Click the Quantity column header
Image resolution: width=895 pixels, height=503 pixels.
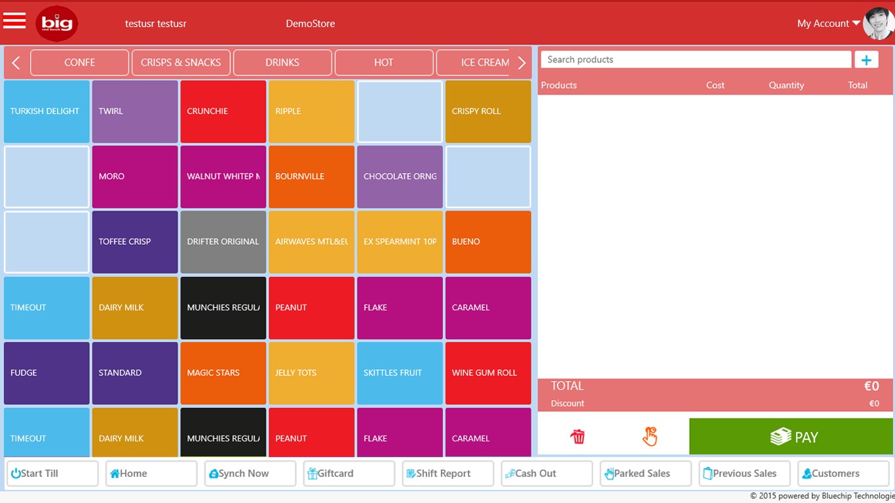[x=786, y=85]
